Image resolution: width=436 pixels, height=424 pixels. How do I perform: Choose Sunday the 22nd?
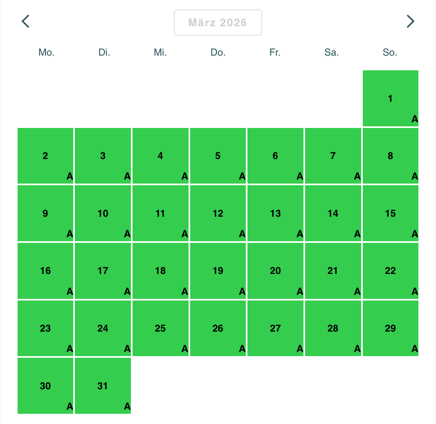click(390, 271)
